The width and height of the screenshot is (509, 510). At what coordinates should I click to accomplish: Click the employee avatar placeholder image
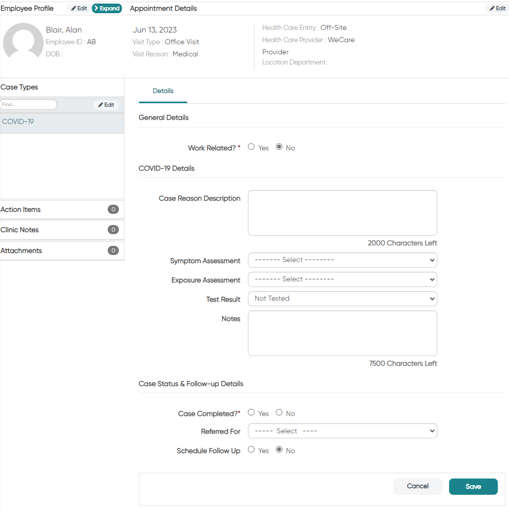pyautogui.click(x=23, y=41)
